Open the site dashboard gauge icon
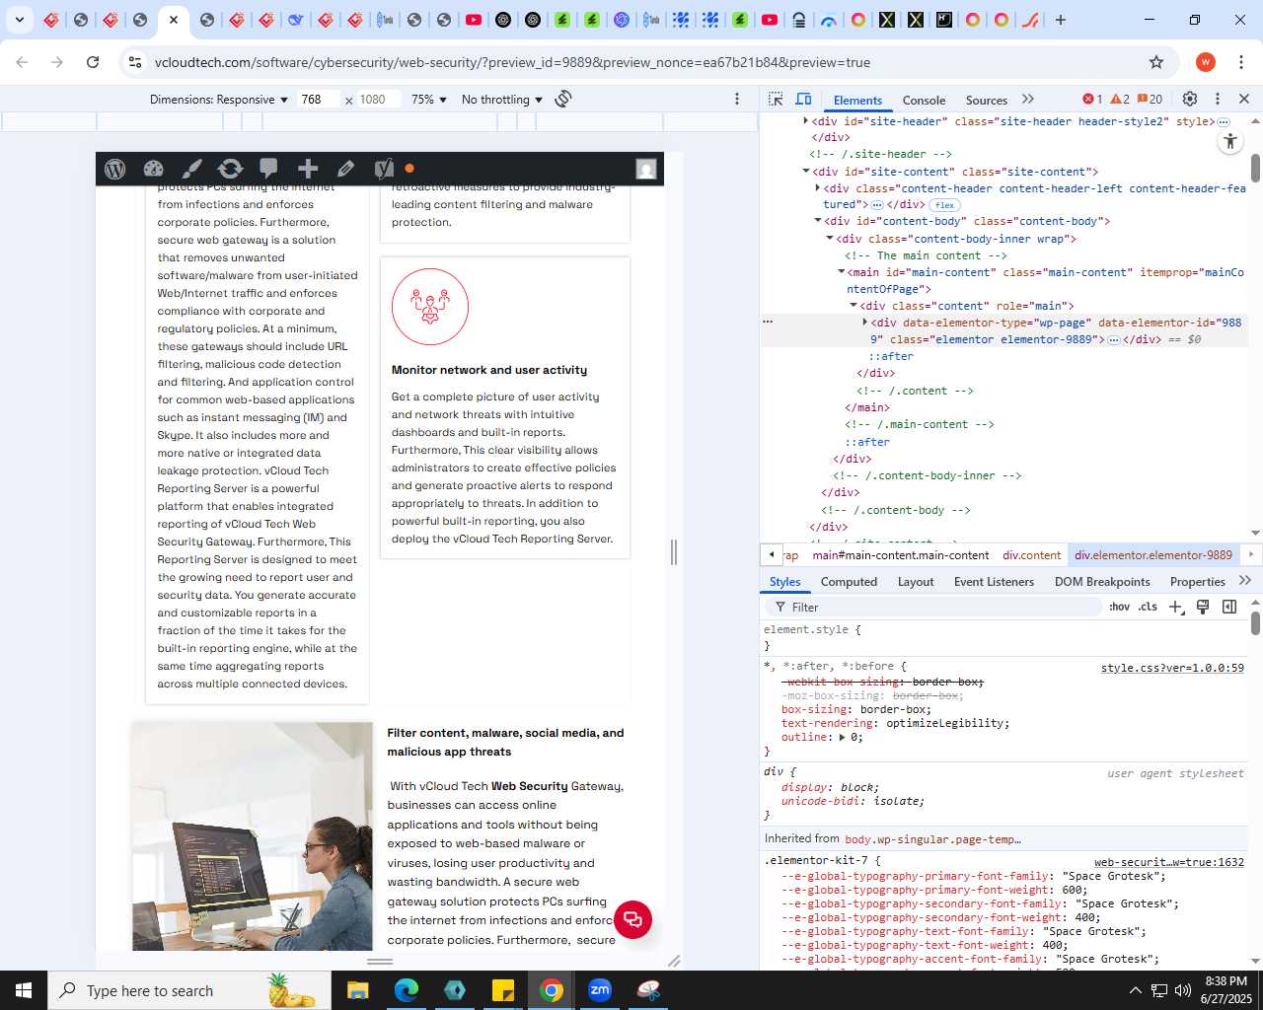Screen dimensions: 1263x1010 [153, 169]
